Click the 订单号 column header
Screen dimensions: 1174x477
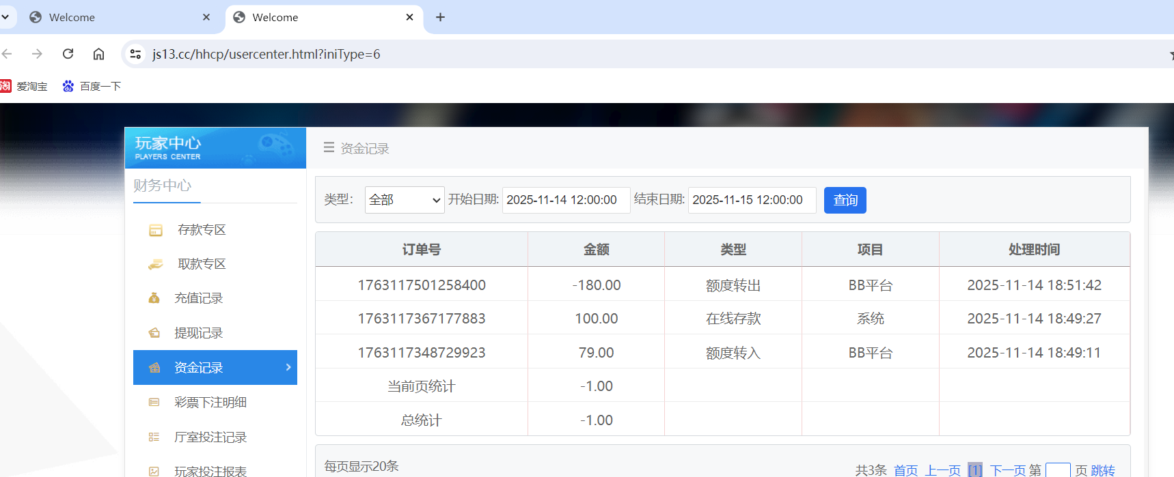pos(422,250)
